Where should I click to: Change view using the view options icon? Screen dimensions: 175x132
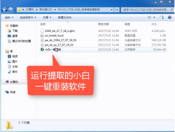tap(152, 17)
